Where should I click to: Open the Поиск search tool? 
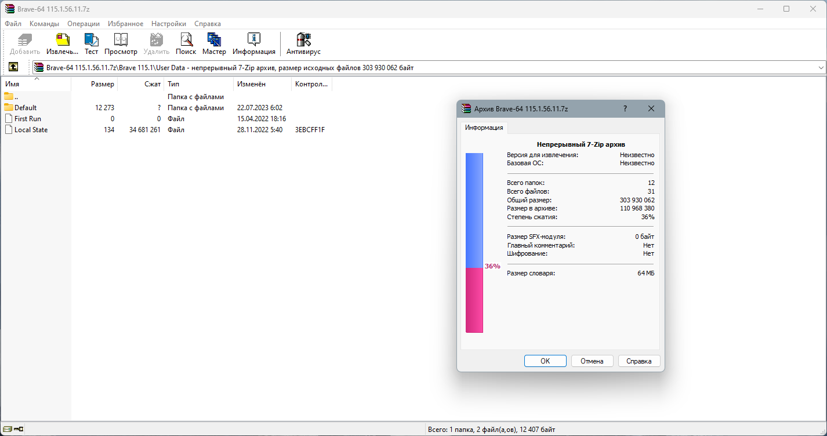click(186, 44)
